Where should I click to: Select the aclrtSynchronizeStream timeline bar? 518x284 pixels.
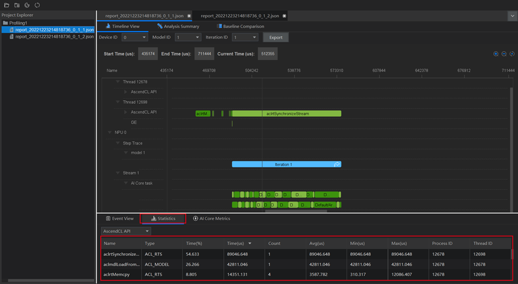pyautogui.click(x=287, y=113)
